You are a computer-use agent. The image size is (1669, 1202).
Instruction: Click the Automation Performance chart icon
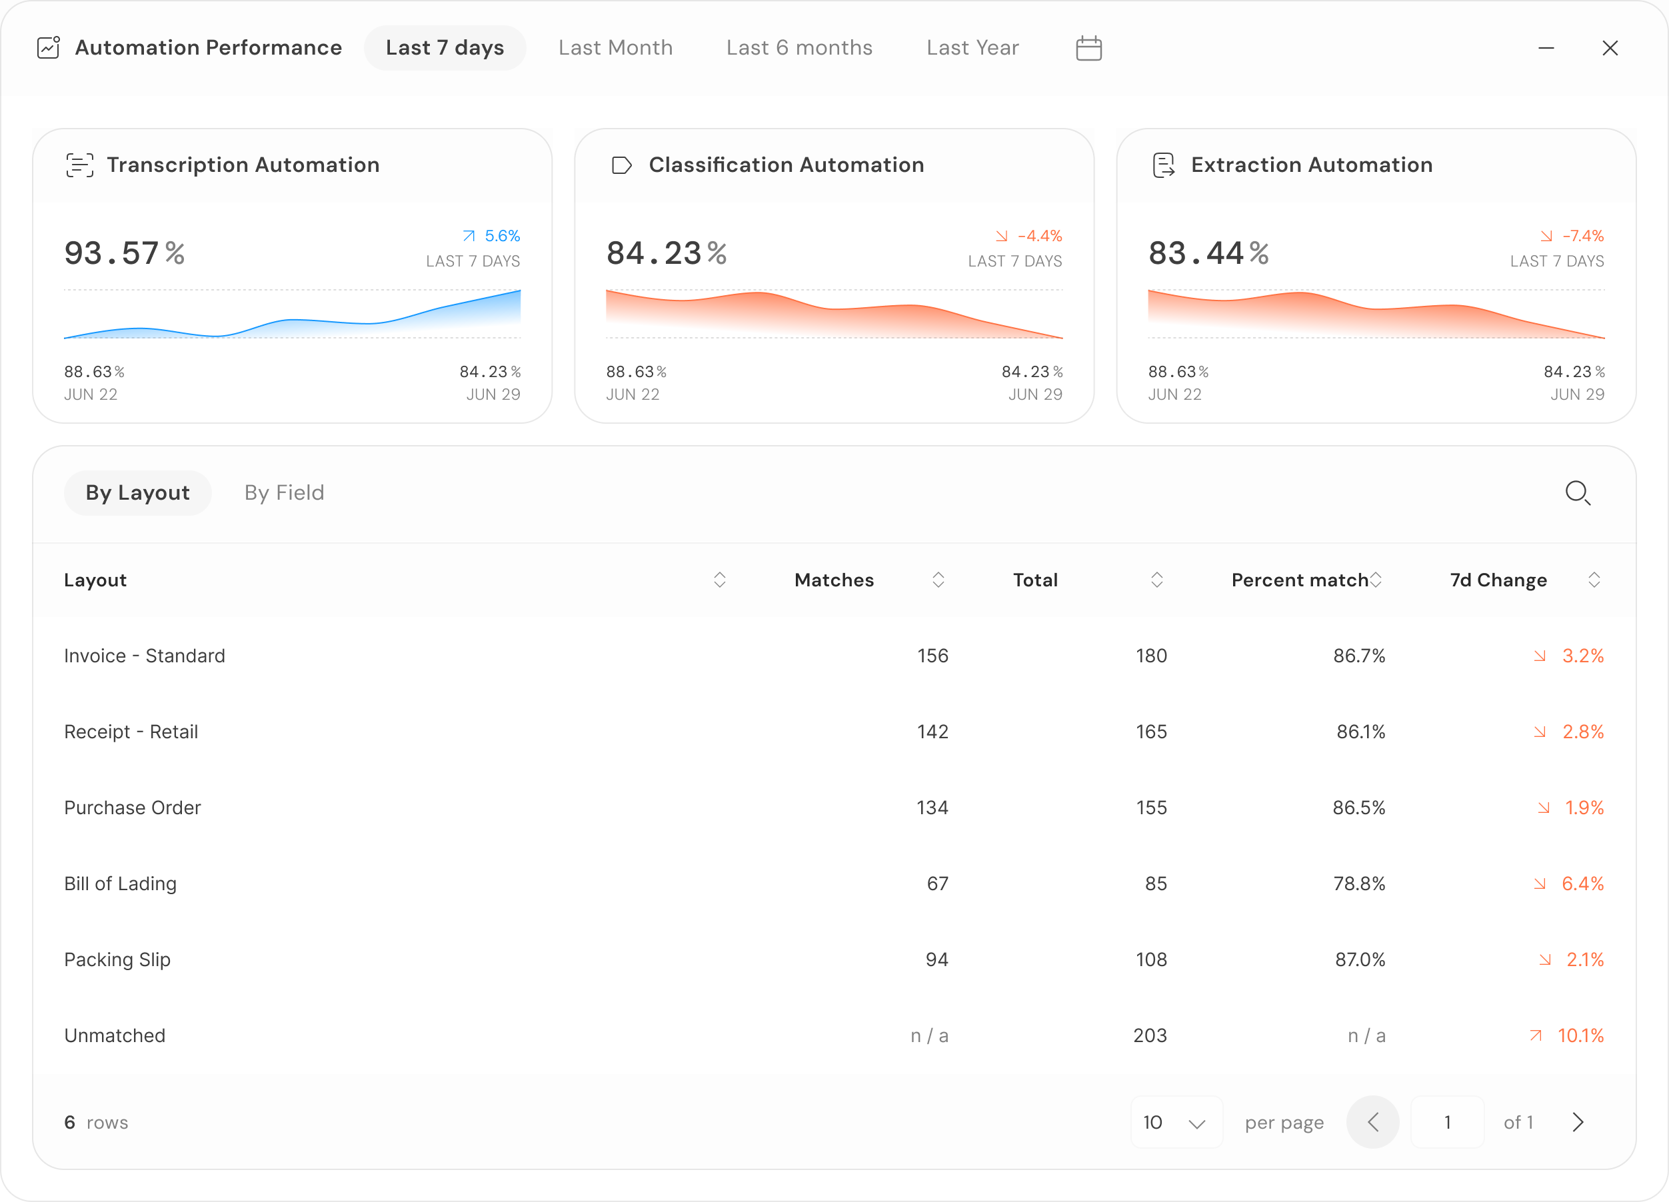[x=49, y=48]
